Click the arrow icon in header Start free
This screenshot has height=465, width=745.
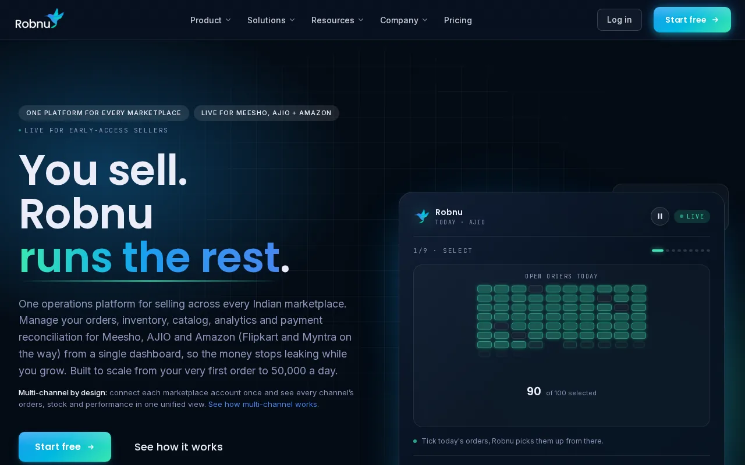(715, 20)
